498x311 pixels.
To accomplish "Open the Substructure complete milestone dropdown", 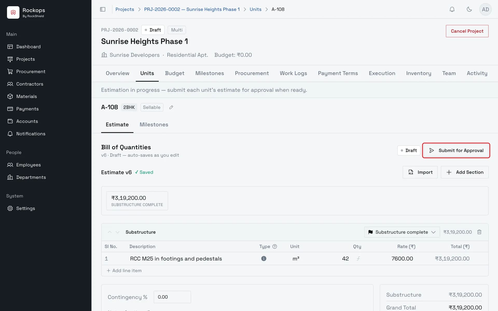I will (402, 232).
